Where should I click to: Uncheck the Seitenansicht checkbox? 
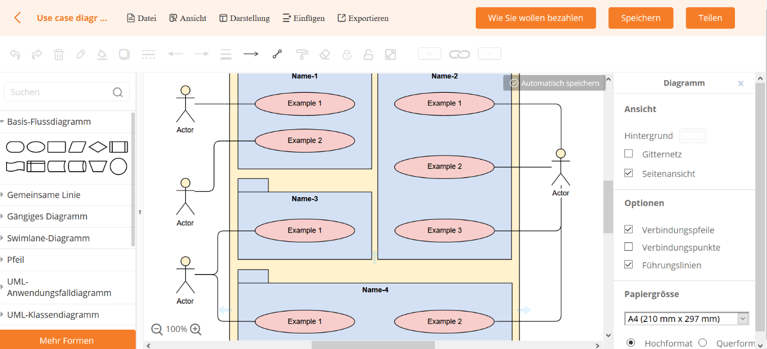(x=628, y=173)
